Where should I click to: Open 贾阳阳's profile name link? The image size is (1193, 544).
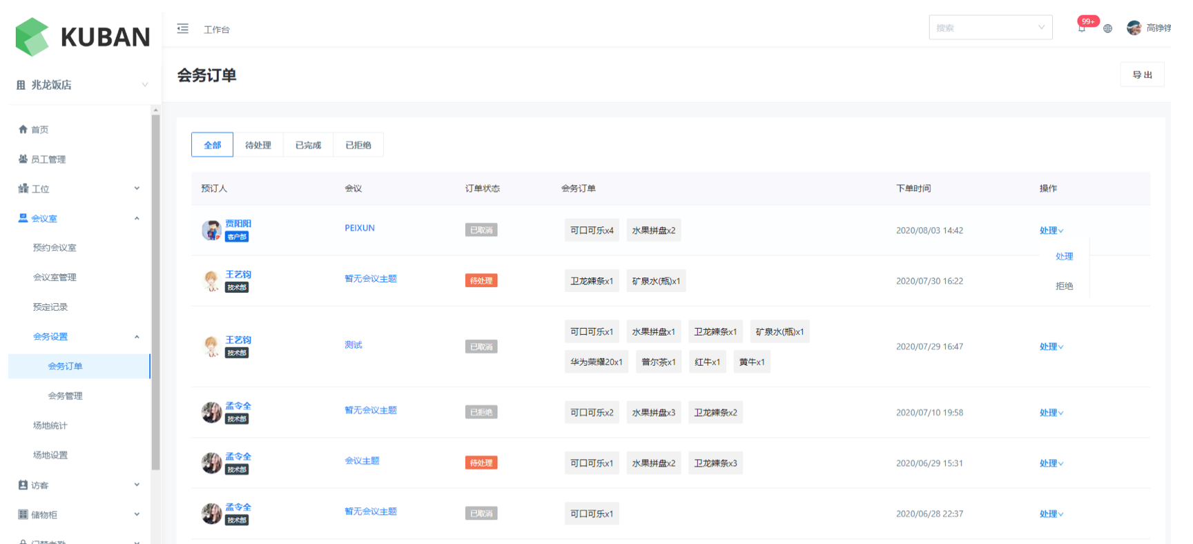tap(238, 224)
